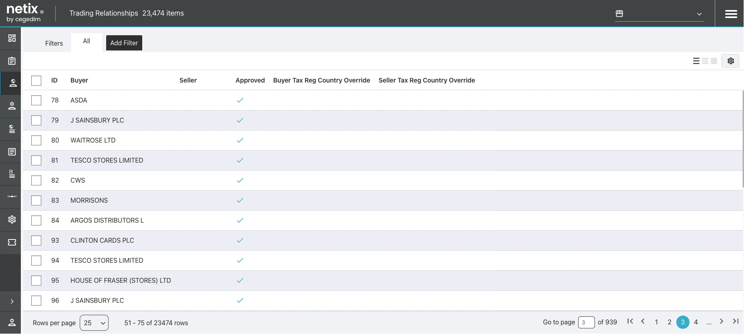The width and height of the screenshot is (744, 334).
Task: Check the ASDA row checkbox
Action: [36, 100]
